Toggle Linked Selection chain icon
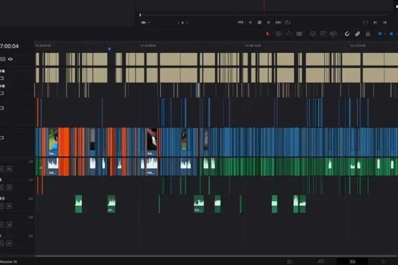 click(358, 34)
